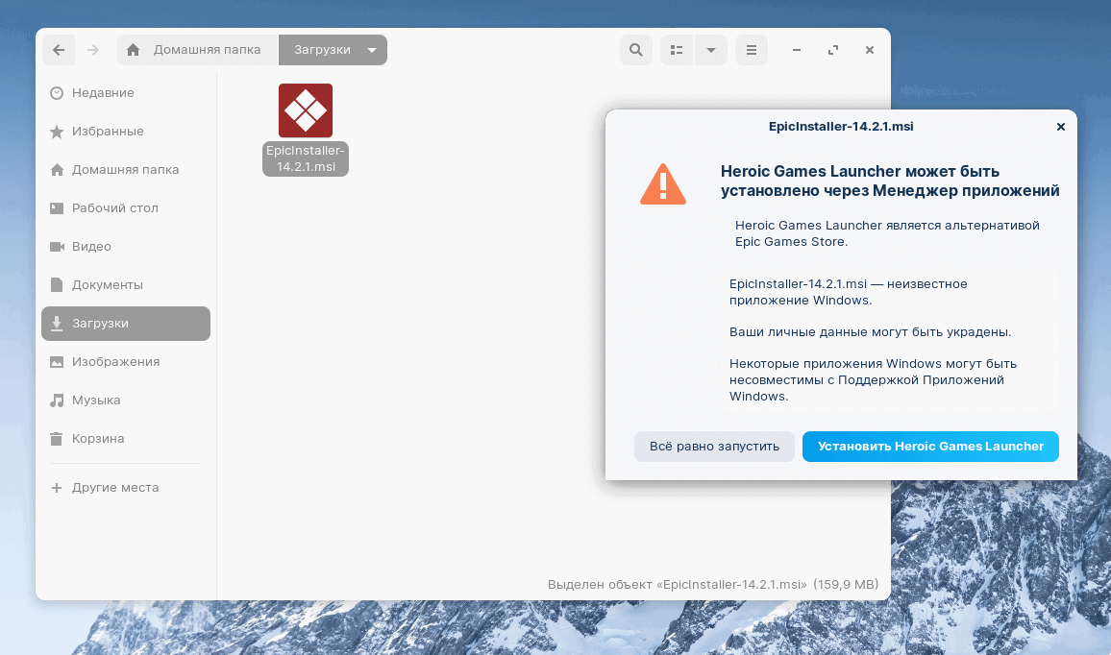Click Установить Heroic Games Launcher button
The image size is (1111, 655).
point(930,447)
